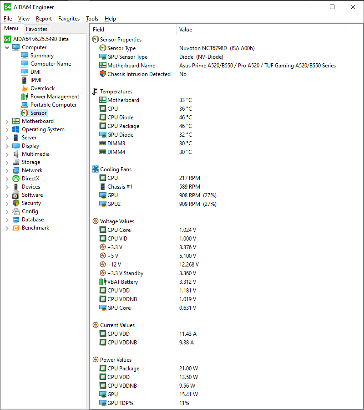This screenshot has width=364, height=410.
Task: Click the Sensor gauge icon in tree
Action: pos(25,113)
